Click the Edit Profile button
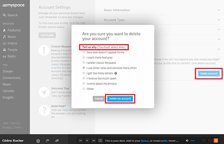 click(47, 35)
